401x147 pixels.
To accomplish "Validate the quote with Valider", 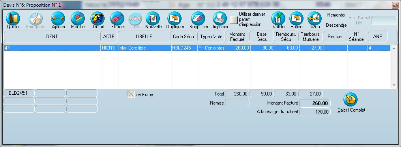I will (278, 18).
